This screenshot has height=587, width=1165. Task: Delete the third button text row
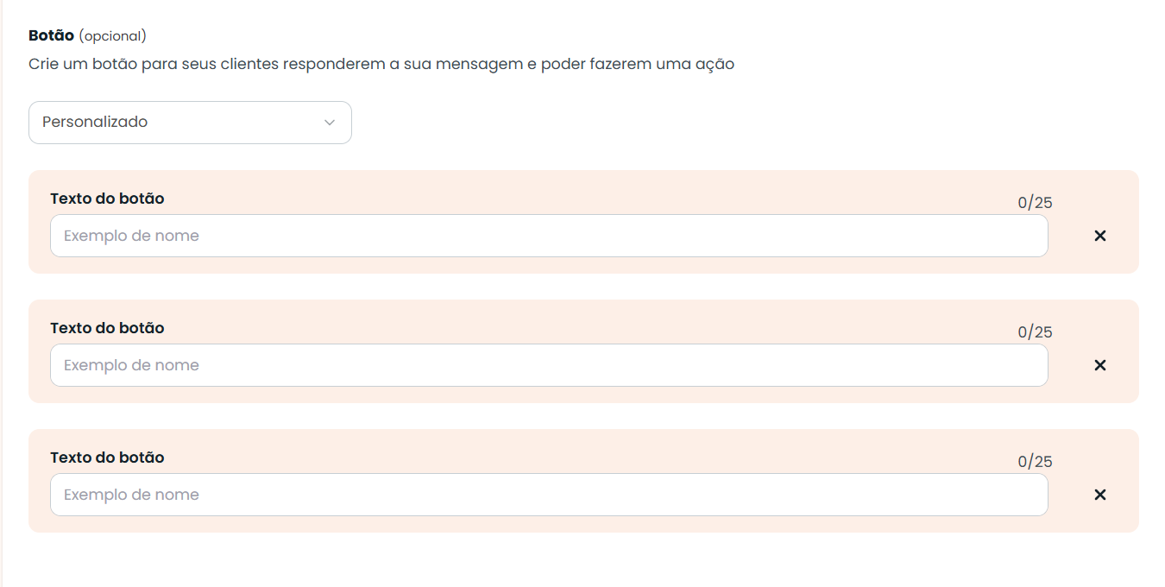click(x=1099, y=495)
